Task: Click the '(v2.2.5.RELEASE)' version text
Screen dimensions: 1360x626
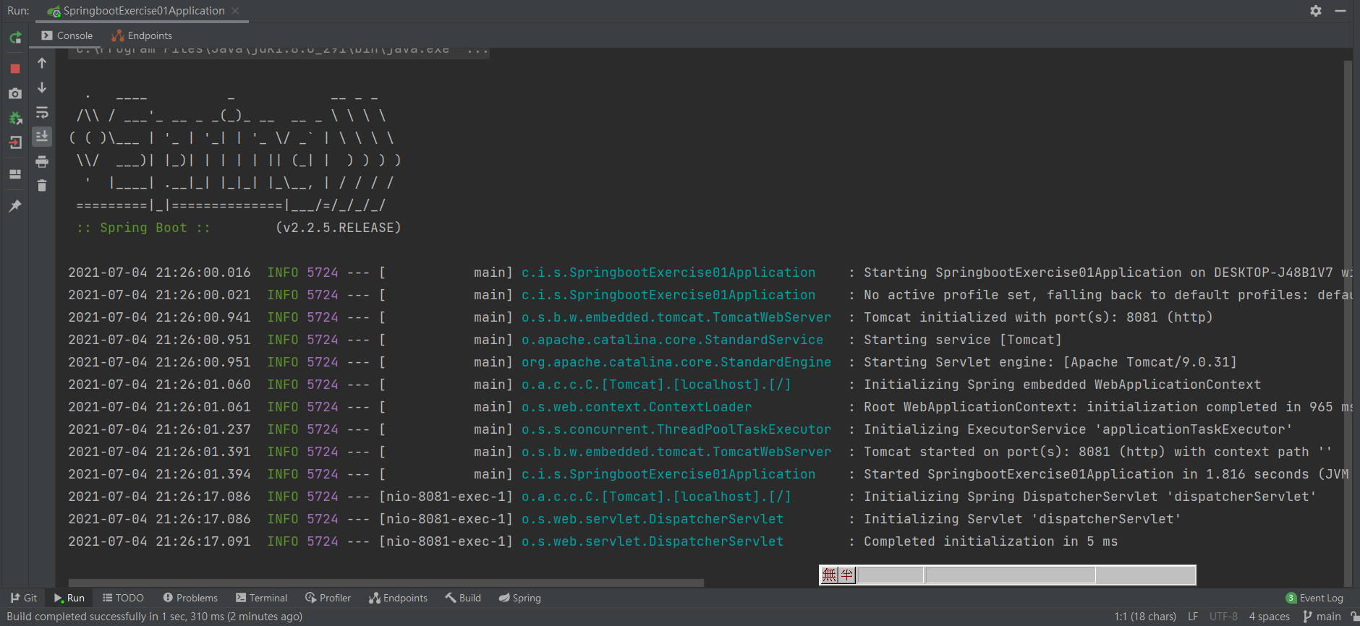Action: [x=338, y=228]
